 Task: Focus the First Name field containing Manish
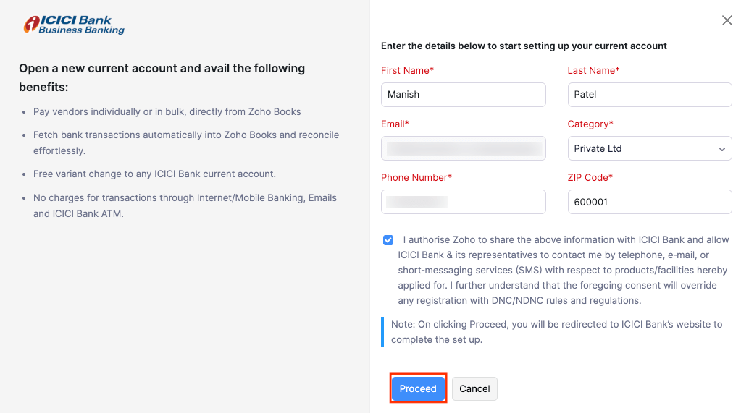point(463,95)
